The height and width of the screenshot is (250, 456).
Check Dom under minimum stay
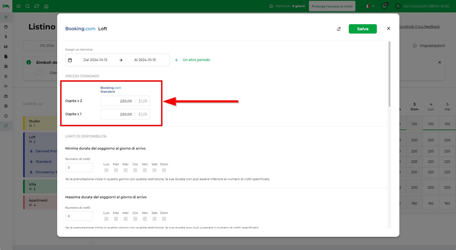pos(164,170)
